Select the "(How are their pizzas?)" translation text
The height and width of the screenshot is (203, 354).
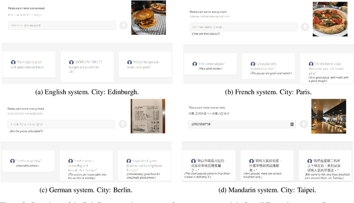(x=206, y=34)
